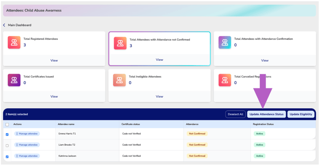Check the Liam Brooks T2 row checkbox
Screen dimensions: 319x168
click(x=7, y=146)
